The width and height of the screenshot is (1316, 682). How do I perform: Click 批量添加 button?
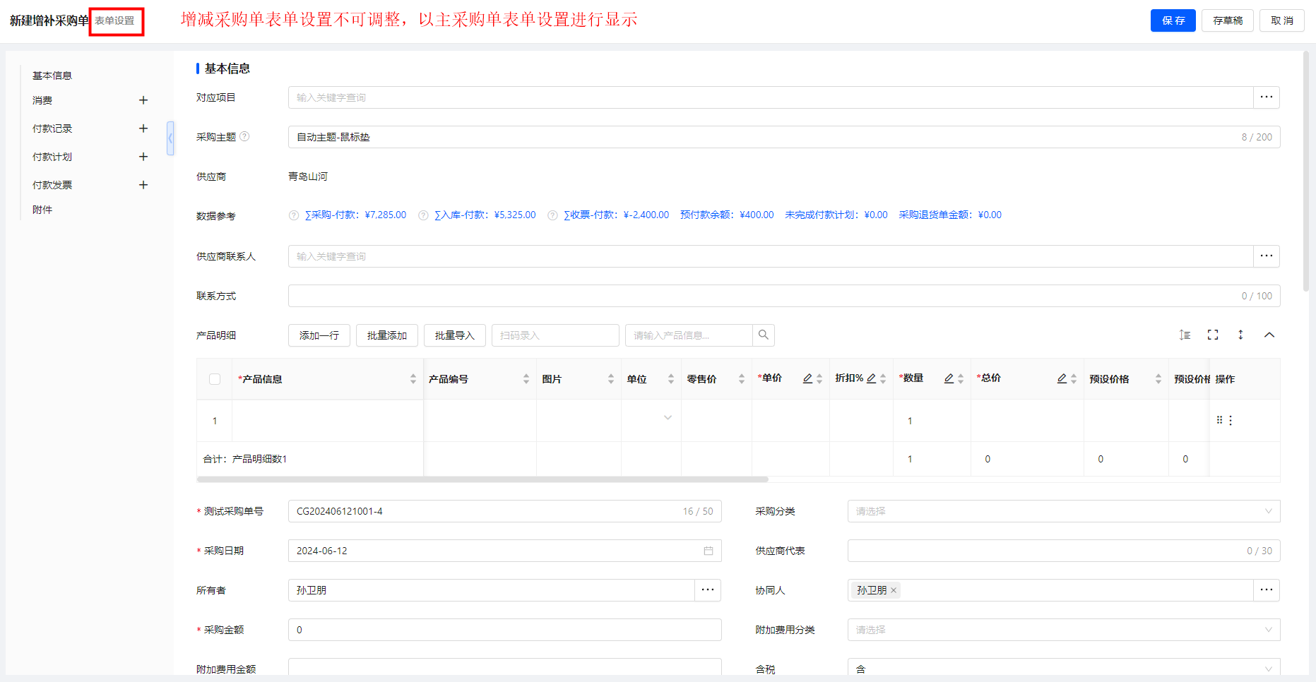pyautogui.click(x=387, y=335)
